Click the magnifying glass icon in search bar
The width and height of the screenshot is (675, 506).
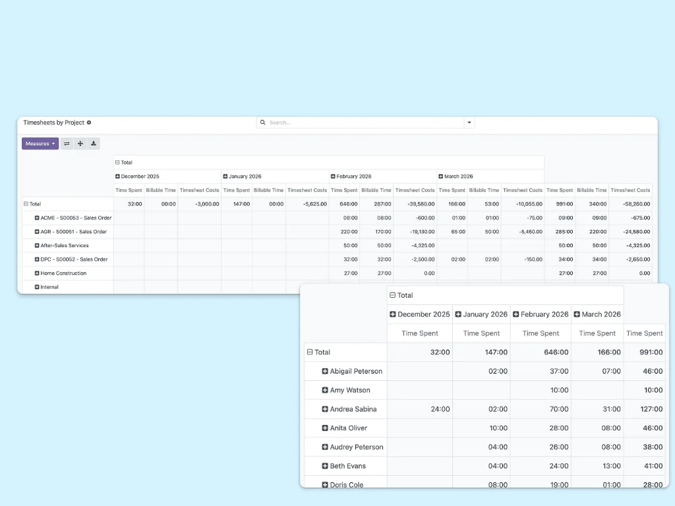pyautogui.click(x=262, y=123)
